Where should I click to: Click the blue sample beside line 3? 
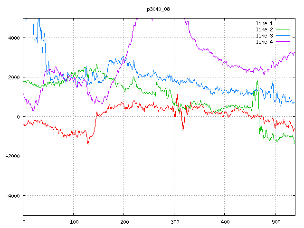(x=283, y=36)
